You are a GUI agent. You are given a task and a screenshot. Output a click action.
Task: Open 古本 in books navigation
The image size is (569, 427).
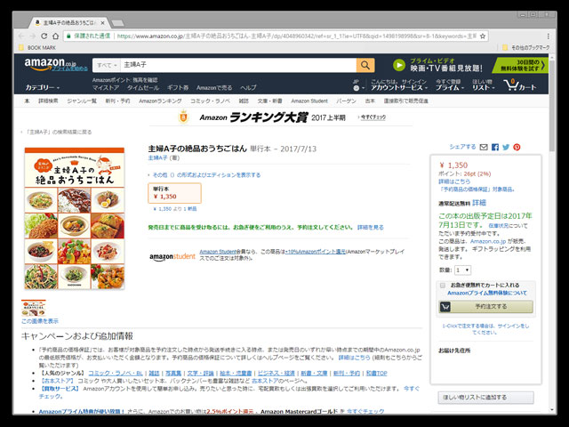tap(370, 101)
